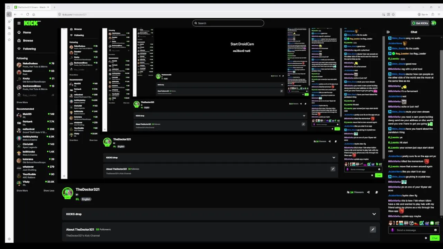Focus the Kick Search field
This screenshot has width=443, height=249.
coord(228,23)
